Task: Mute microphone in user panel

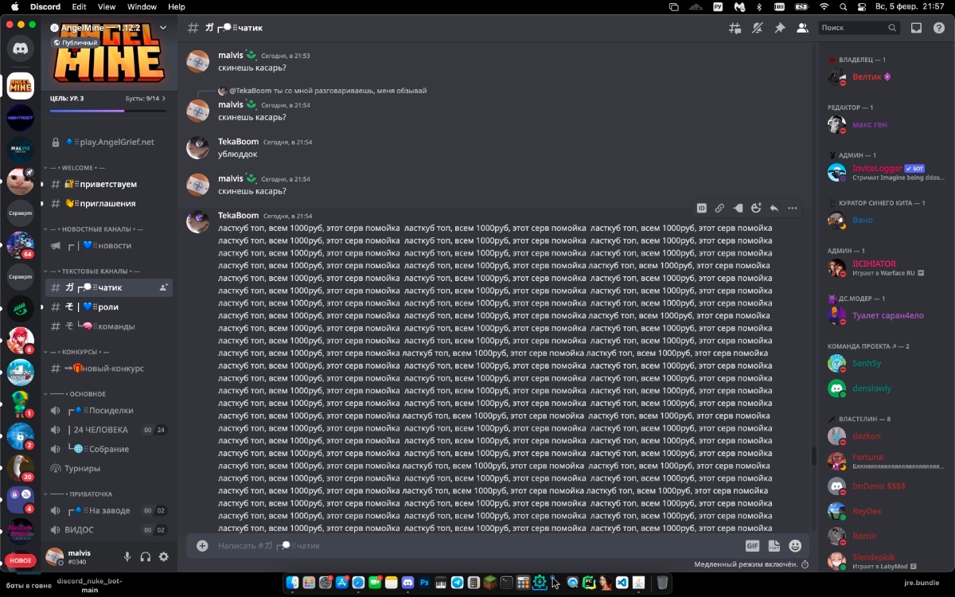Action: coord(127,557)
